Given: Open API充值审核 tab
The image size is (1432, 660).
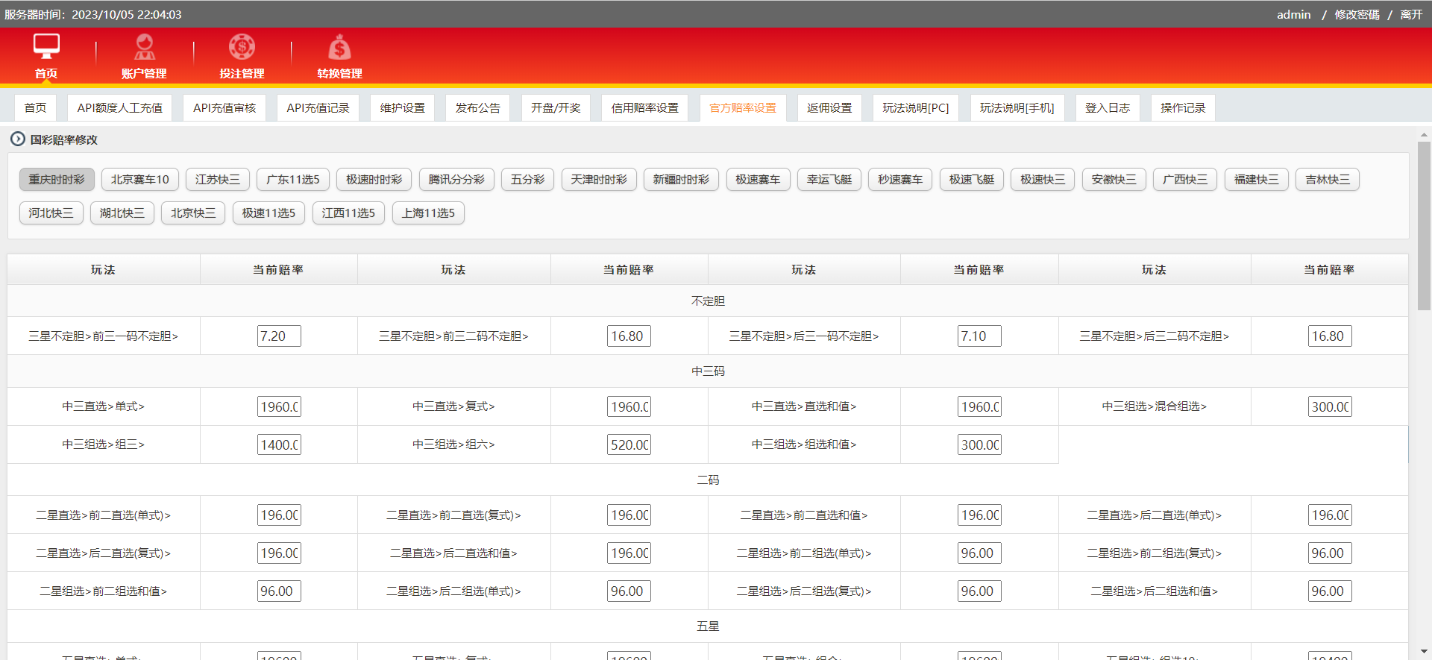Looking at the screenshot, I should tap(224, 108).
